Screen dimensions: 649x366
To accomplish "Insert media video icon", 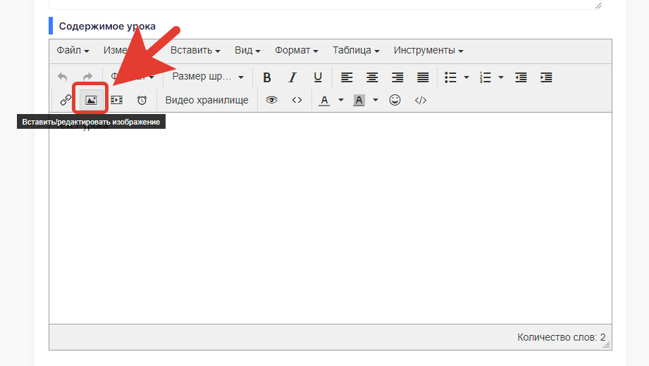I will [x=117, y=100].
